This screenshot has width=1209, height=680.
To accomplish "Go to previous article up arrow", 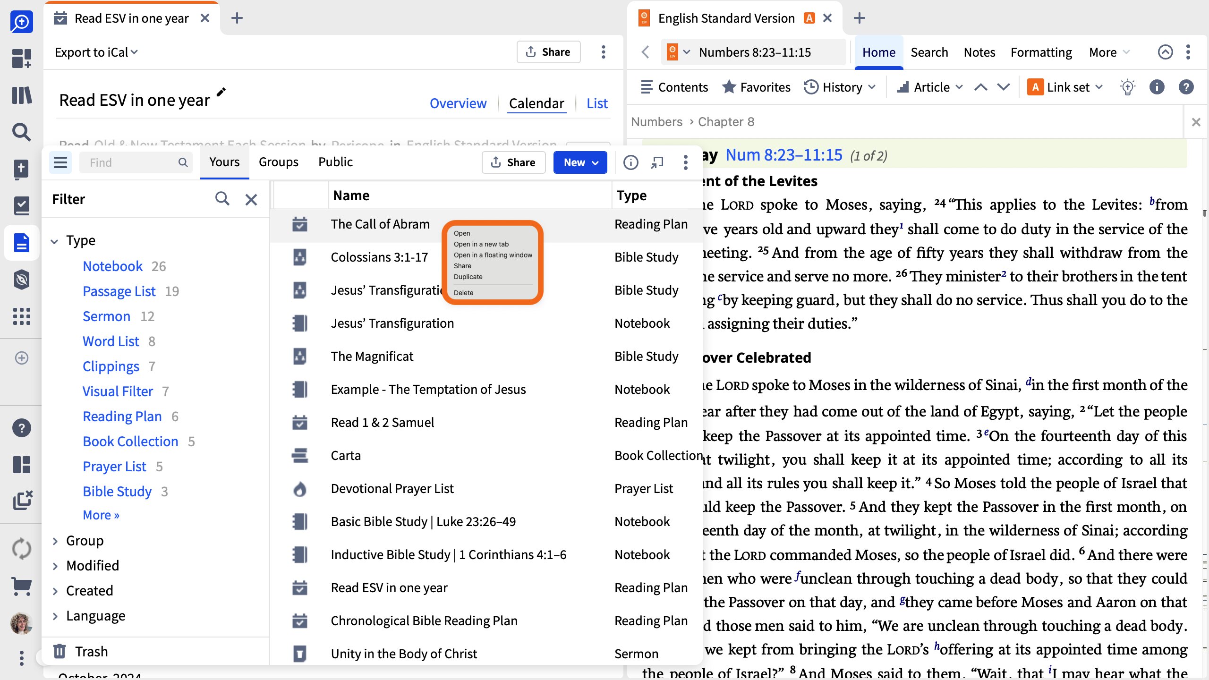I will point(981,87).
